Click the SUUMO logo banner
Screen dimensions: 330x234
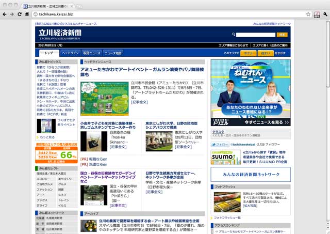coord(226,157)
